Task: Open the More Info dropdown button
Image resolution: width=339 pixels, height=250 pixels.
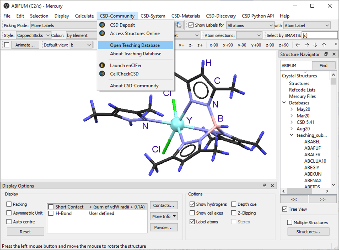Action: pos(164,216)
